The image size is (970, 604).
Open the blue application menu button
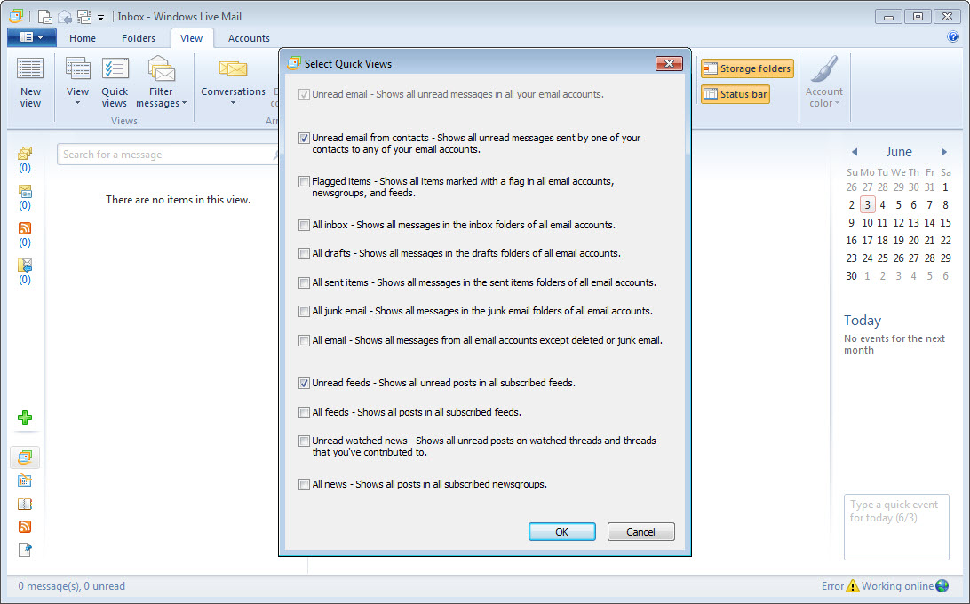point(32,37)
